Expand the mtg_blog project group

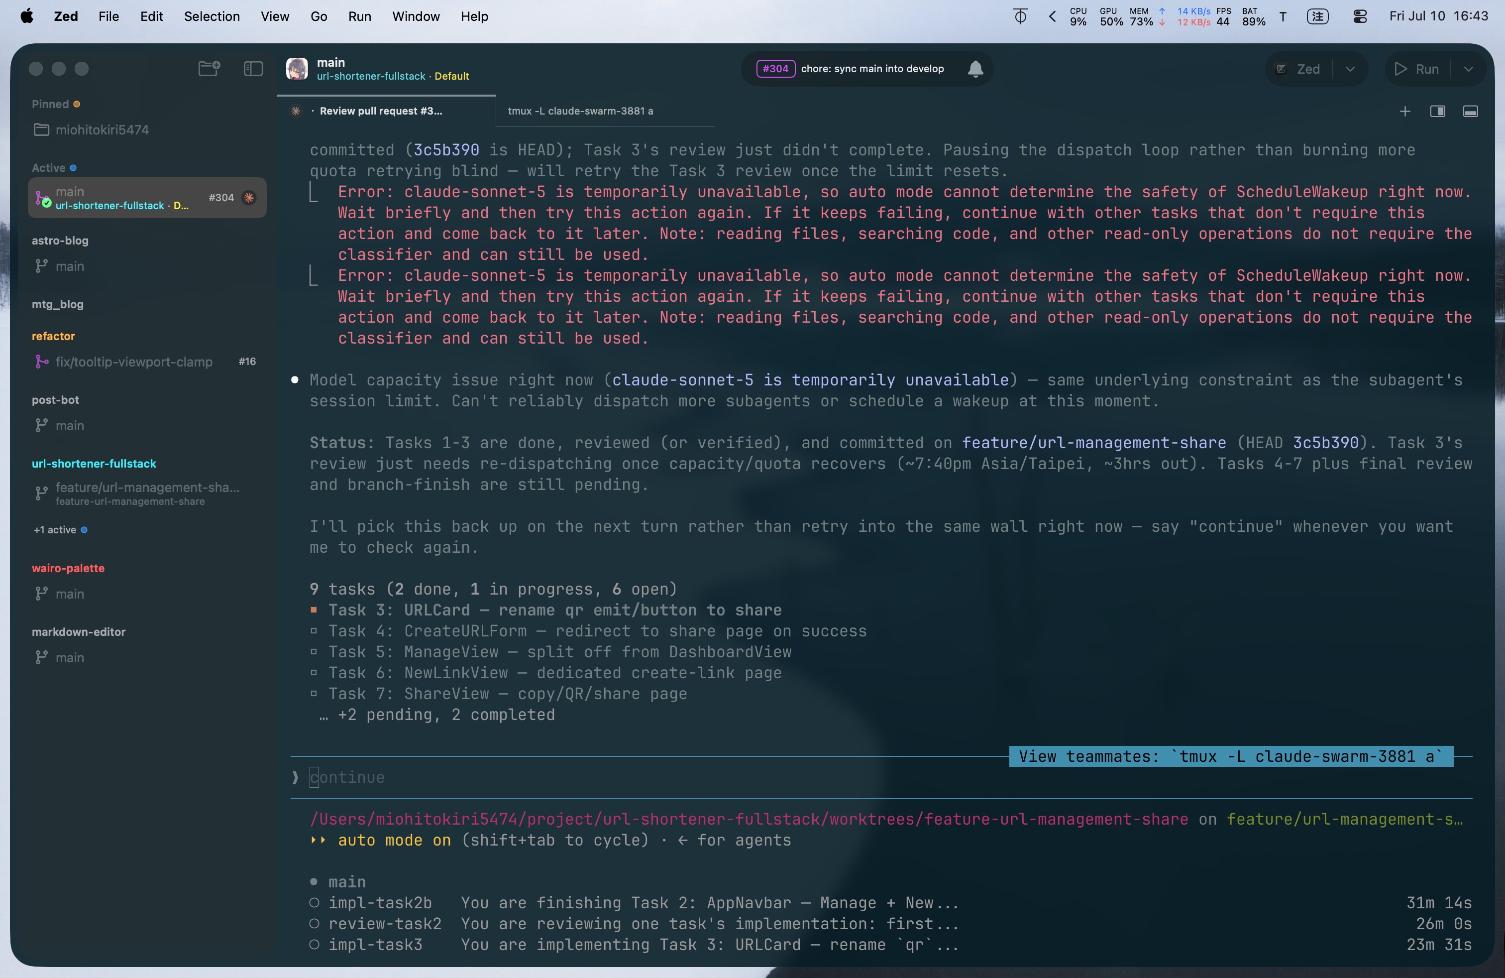58,304
